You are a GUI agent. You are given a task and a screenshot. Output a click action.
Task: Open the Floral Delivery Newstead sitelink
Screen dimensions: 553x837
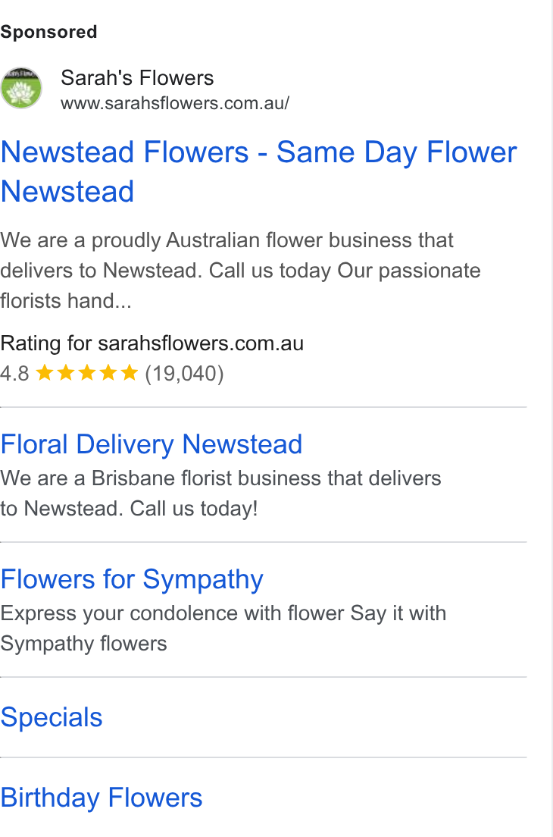point(152,444)
